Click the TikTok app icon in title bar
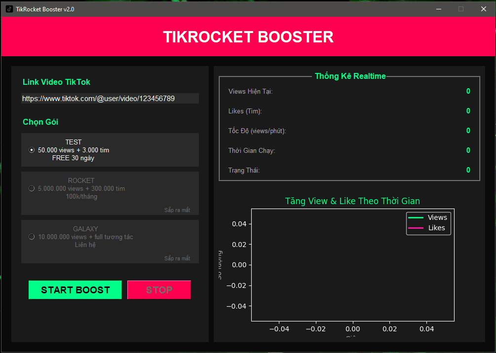 pyautogui.click(x=9, y=9)
